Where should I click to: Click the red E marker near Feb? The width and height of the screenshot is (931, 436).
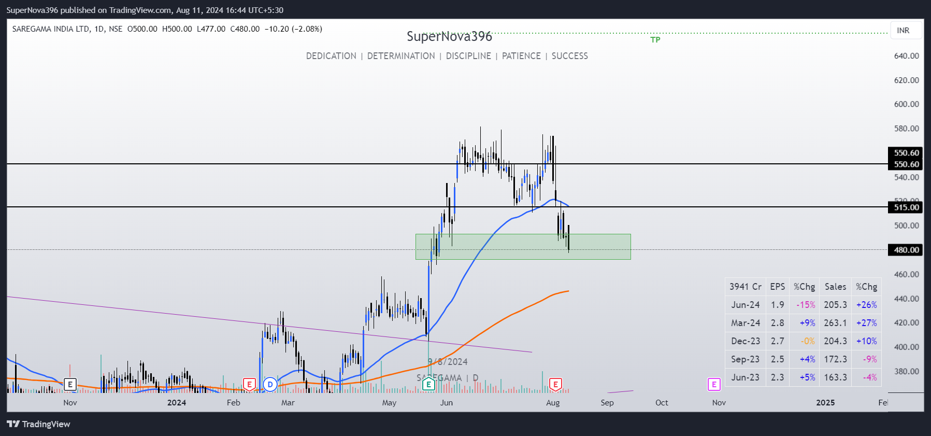[249, 384]
